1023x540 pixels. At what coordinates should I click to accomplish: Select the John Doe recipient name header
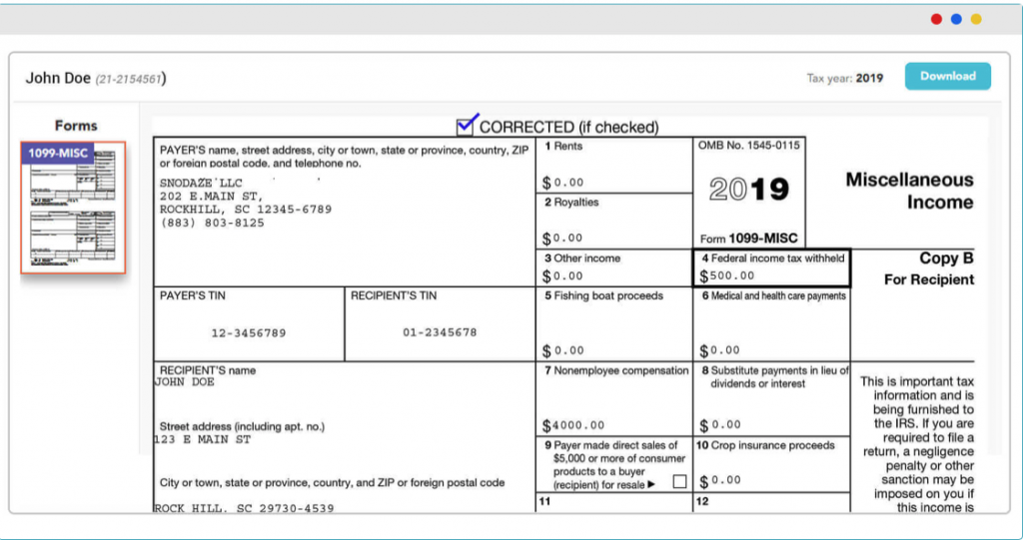(58, 78)
